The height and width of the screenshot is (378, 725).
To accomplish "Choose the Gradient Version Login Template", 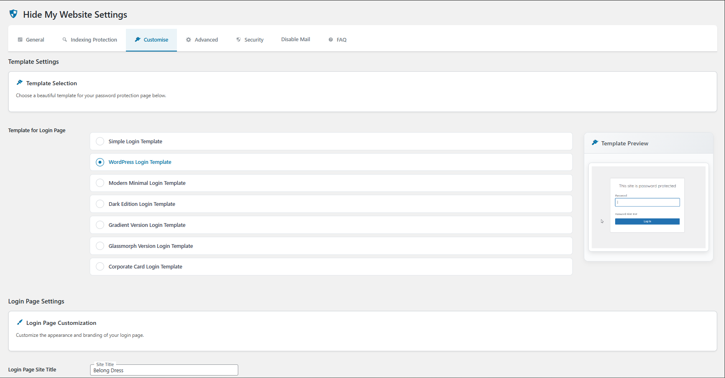I will [100, 225].
